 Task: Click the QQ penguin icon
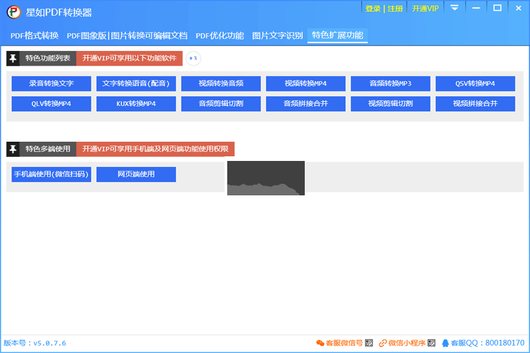445,343
